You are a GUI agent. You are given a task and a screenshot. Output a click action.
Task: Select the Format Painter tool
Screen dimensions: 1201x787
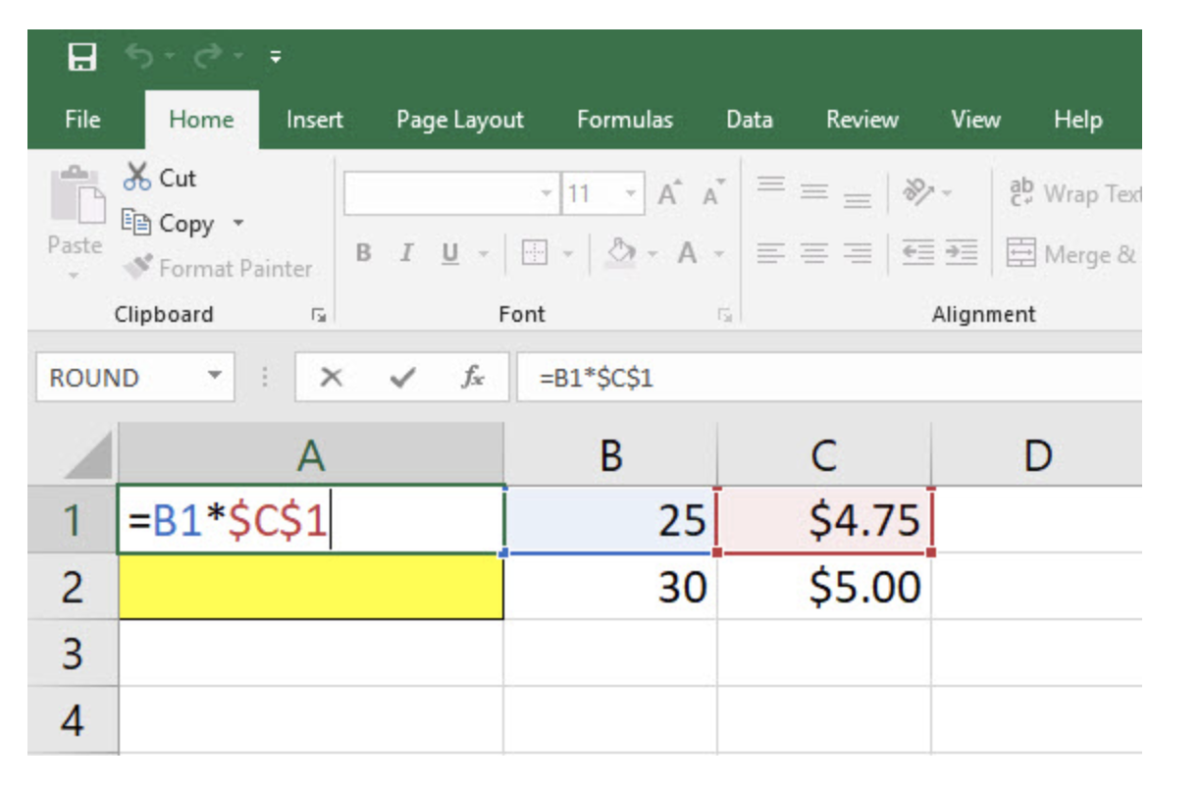point(218,268)
